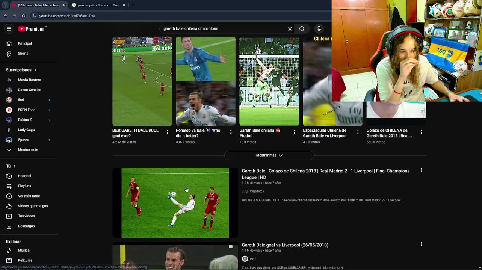Open the YouTube hamburger guide menu

9,29
